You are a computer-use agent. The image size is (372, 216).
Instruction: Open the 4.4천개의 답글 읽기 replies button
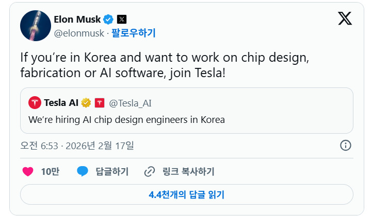pyautogui.click(x=186, y=195)
